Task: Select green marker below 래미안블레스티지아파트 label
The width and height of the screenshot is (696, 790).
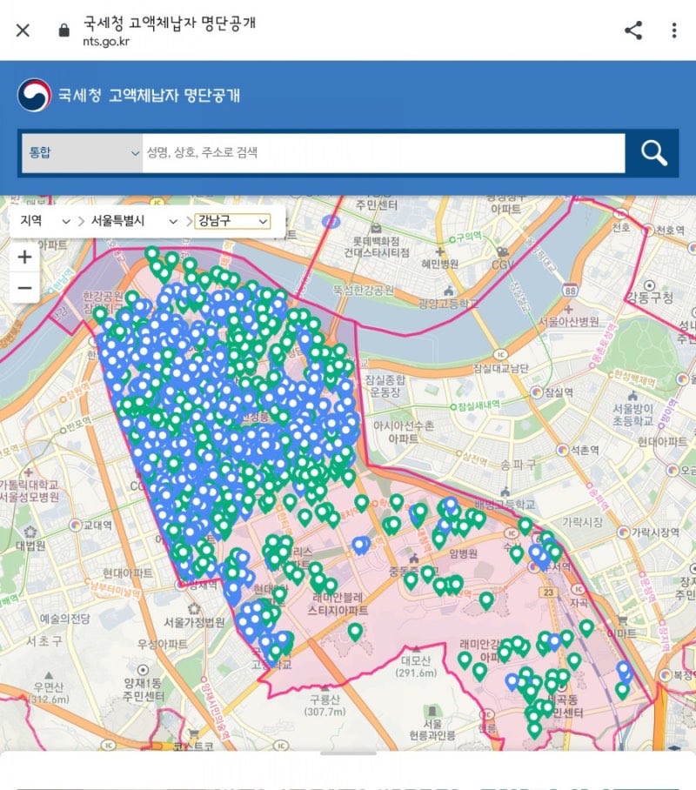Action: [x=355, y=631]
